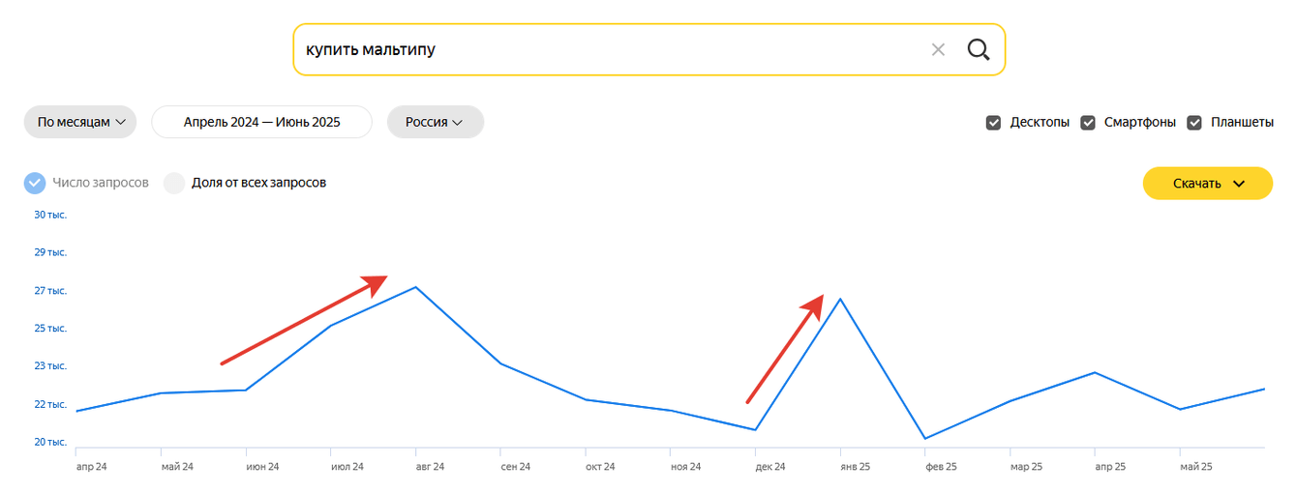Toggle the 'Планшеты' checkbox
The image size is (1297, 493).
click(1194, 123)
